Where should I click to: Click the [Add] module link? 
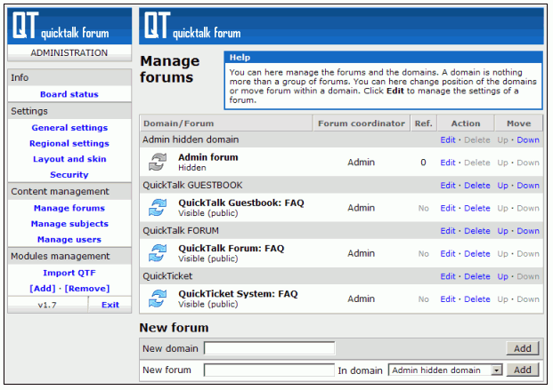[x=41, y=289]
